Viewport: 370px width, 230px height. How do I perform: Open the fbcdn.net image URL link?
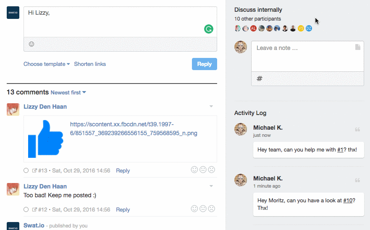click(134, 128)
